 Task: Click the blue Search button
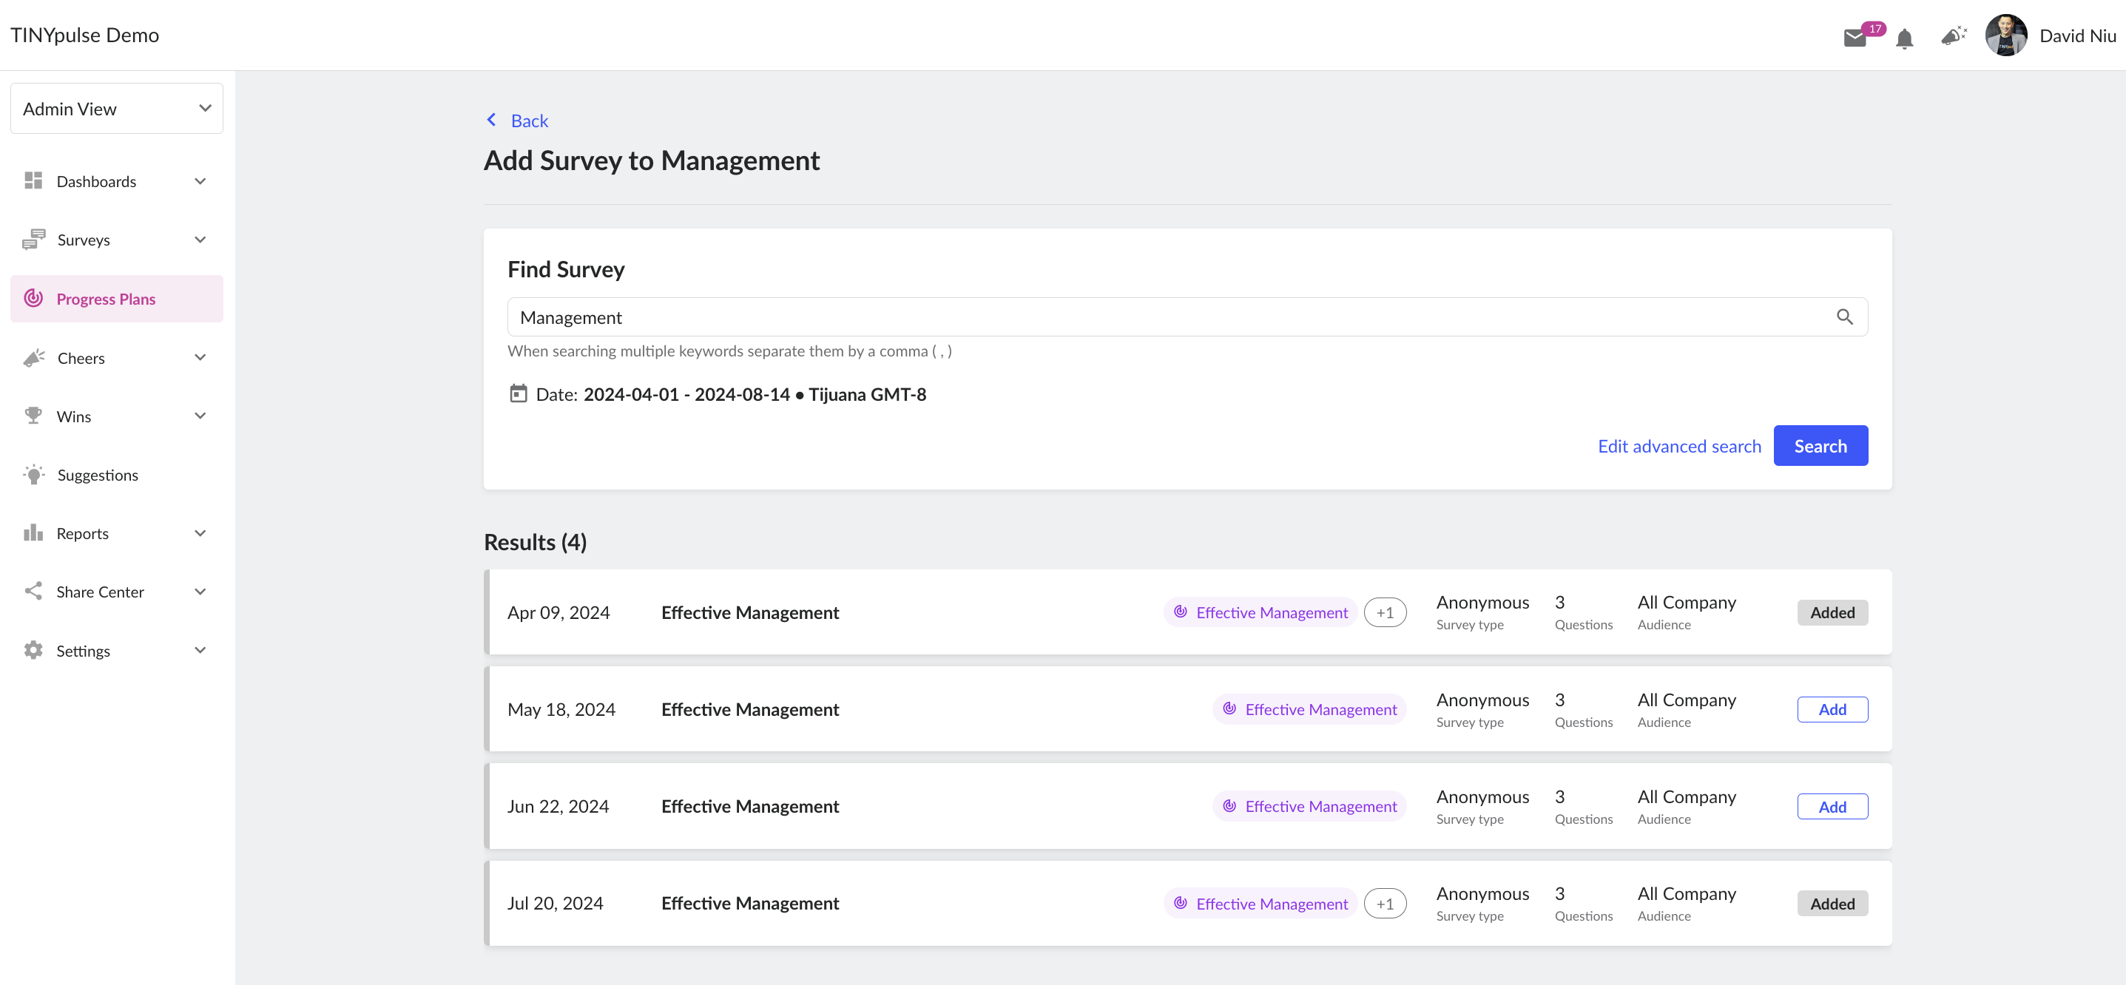(x=1820, y=447)
